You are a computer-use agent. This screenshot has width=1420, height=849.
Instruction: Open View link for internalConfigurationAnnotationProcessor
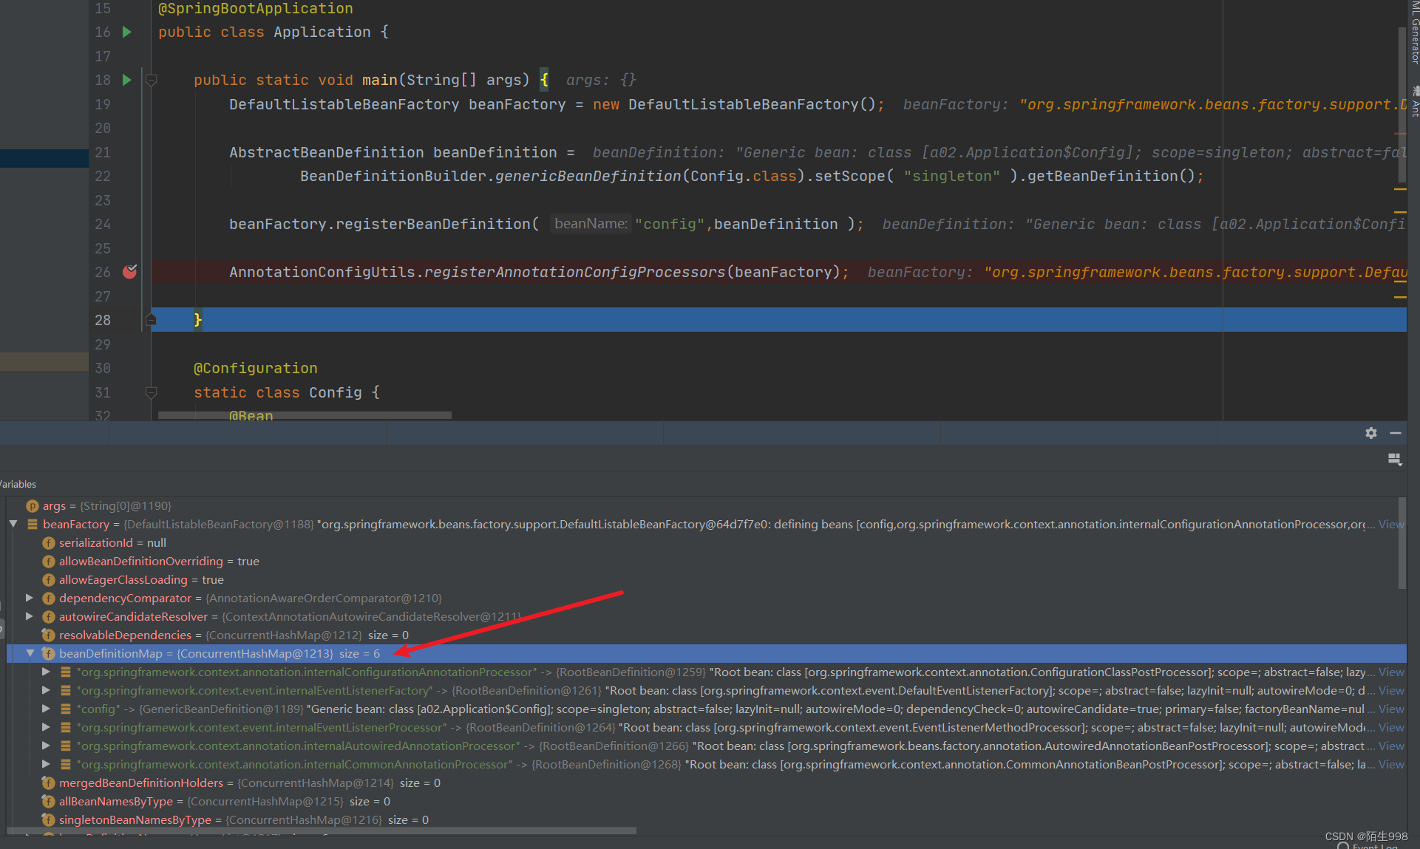point(1390,672)
